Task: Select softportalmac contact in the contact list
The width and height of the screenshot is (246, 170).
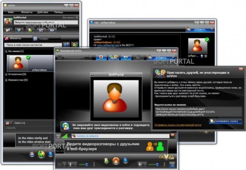Action: click(30, 63)
